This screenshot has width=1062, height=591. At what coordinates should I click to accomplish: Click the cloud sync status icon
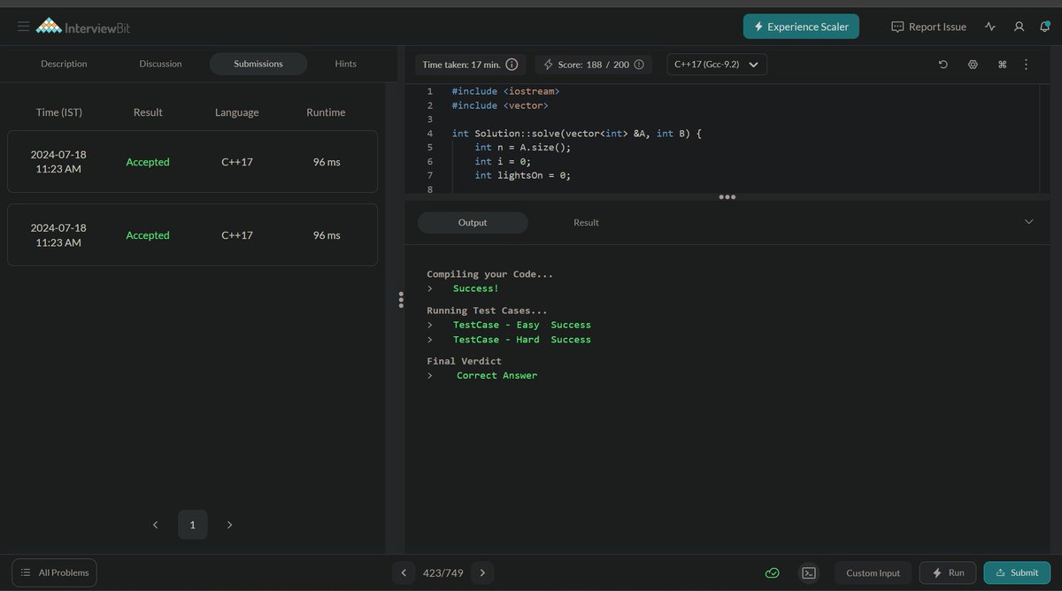tap(773, 572)
